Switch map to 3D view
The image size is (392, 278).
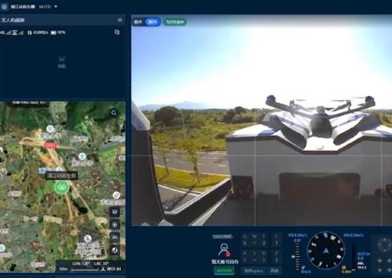114,237
